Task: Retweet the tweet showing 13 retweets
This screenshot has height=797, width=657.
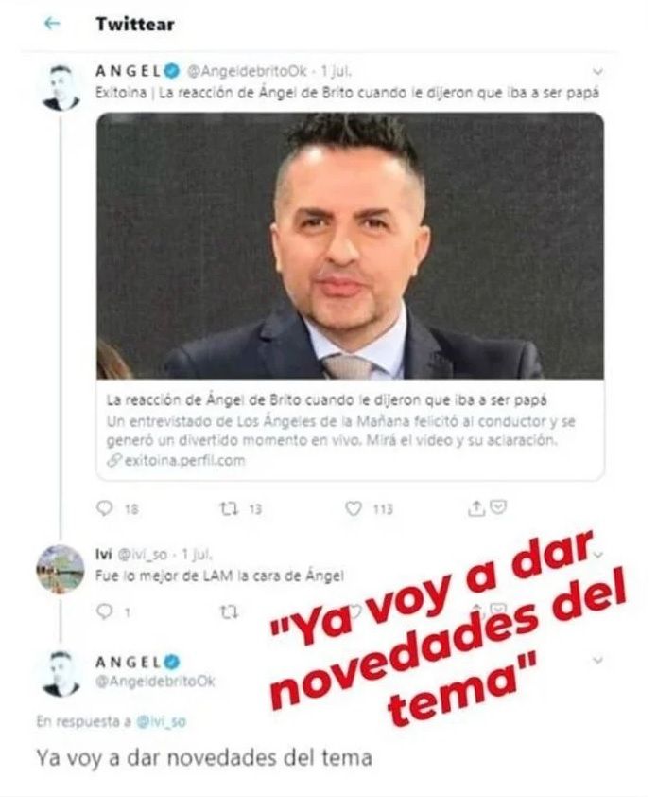Action: (229, 508)
